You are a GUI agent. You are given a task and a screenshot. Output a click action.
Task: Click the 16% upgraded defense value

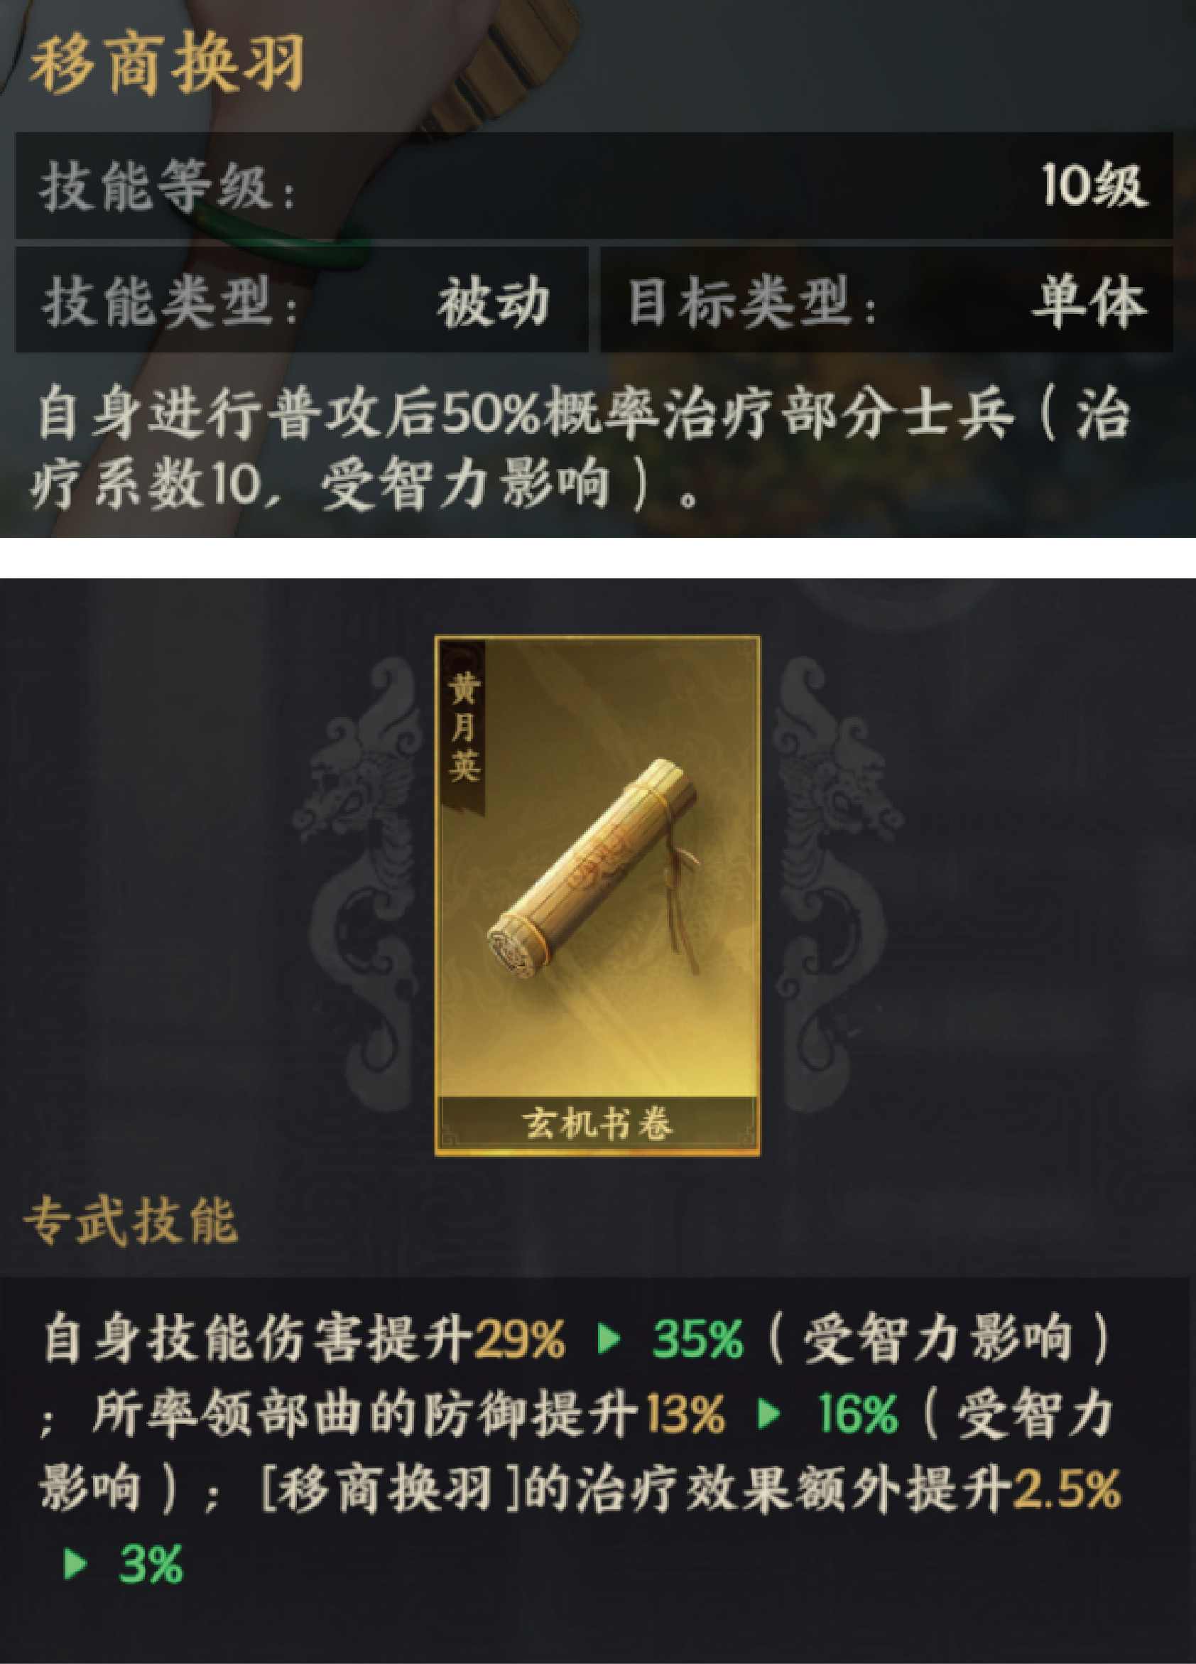tap(857, 1415)
